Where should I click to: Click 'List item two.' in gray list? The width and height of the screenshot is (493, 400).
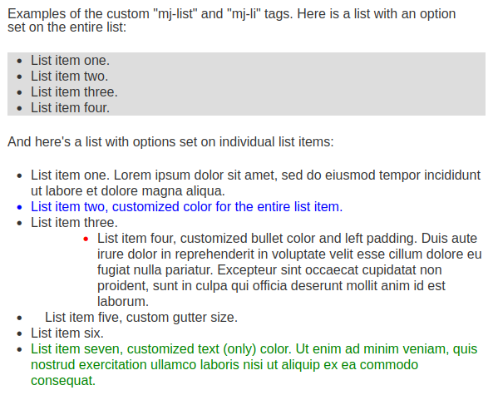click(x=69, y=77)
